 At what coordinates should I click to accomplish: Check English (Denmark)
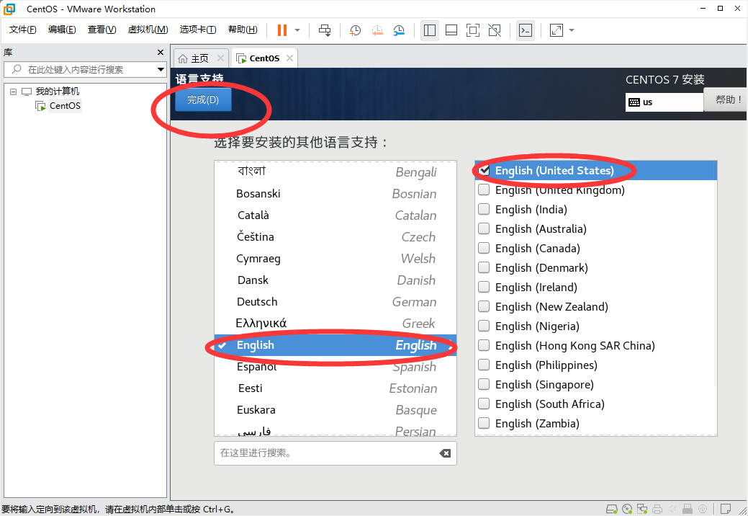point(485,268)
